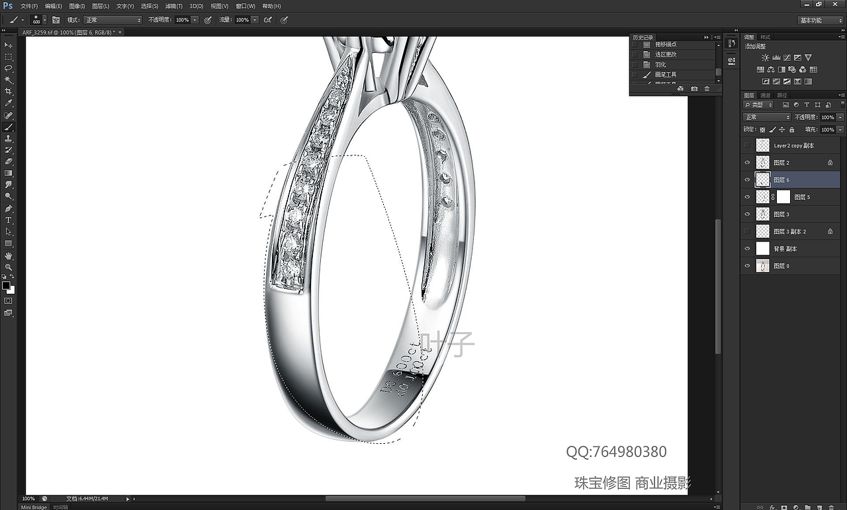Create new snapshot in History panel
Image resolution: width=847 pixels, height=510 pixels.
tap(694, 89)
